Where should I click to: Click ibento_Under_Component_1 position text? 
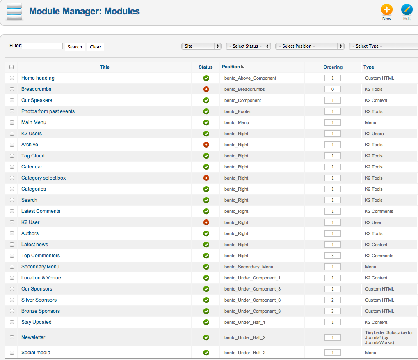pyautogui.click(x=252, y=278)
